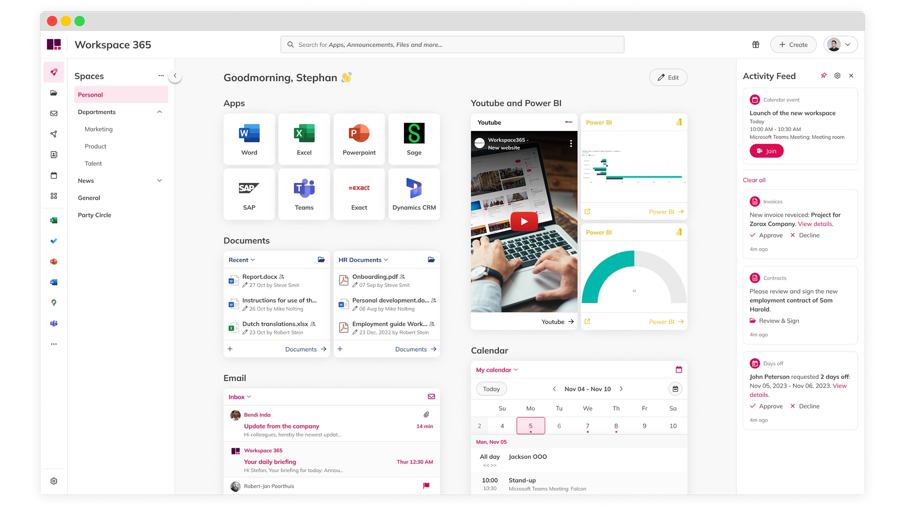
Task: Click the calendar icon in left sidebar
Action: click(x=54, y=175)
